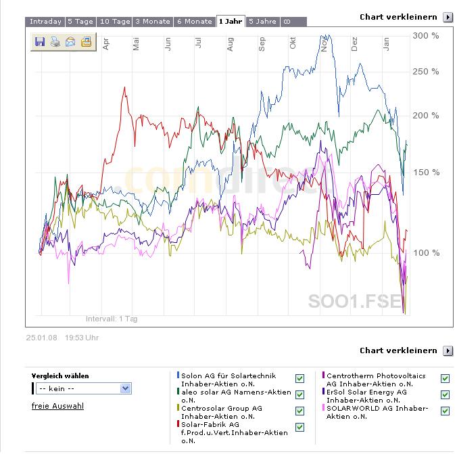Screen dimensions: 457x454
Task: Click the fourth yellow toolbar icon
Action: [x=86, y=42]
